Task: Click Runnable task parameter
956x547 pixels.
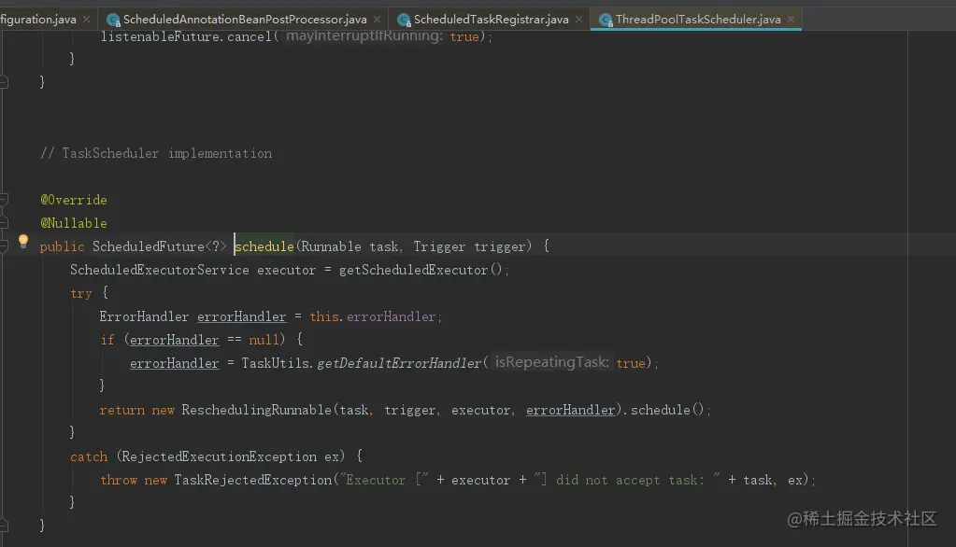Action: (350, 246)
